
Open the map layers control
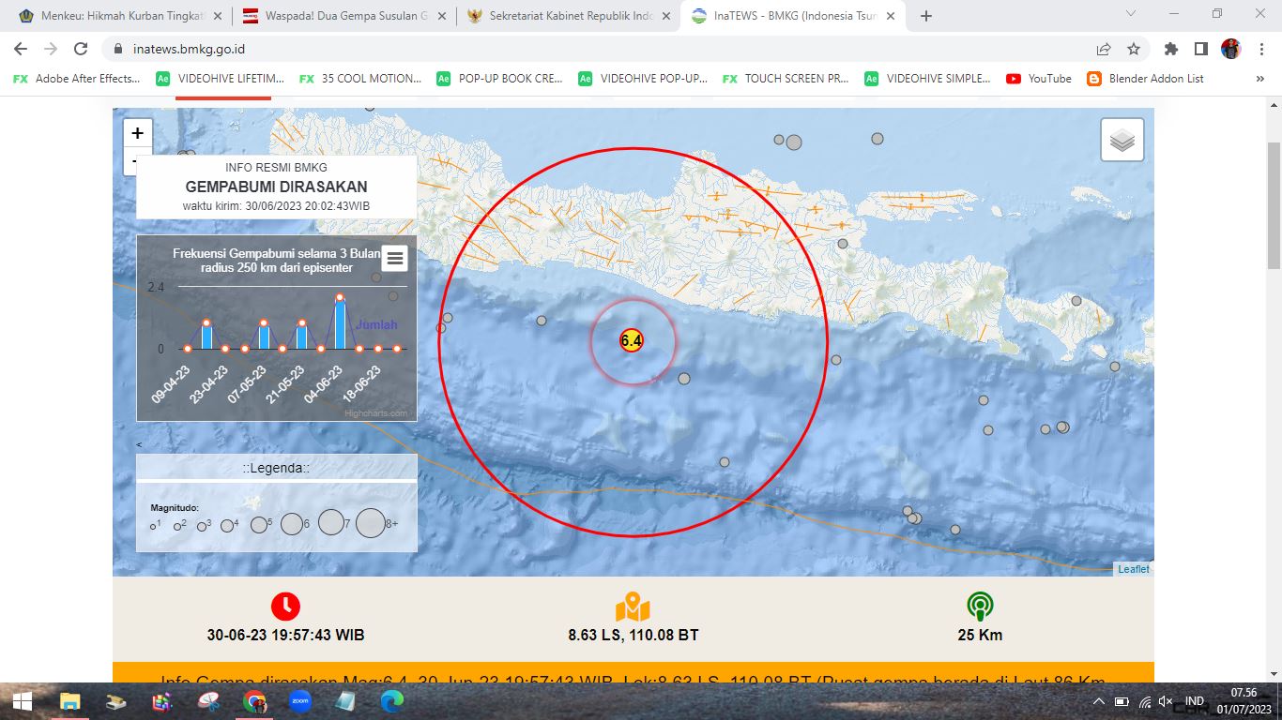[x=1122, y=141]
